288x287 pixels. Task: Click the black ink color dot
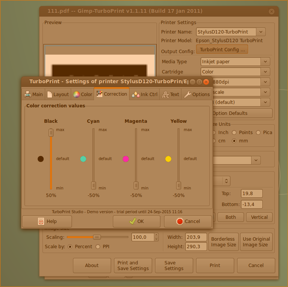(41, 159)
